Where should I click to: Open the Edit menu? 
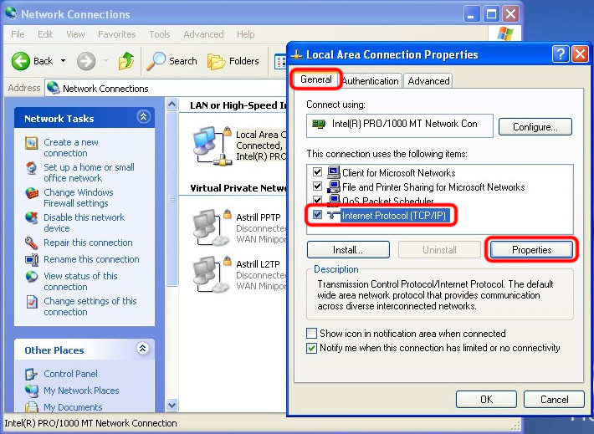coord(45,34)
